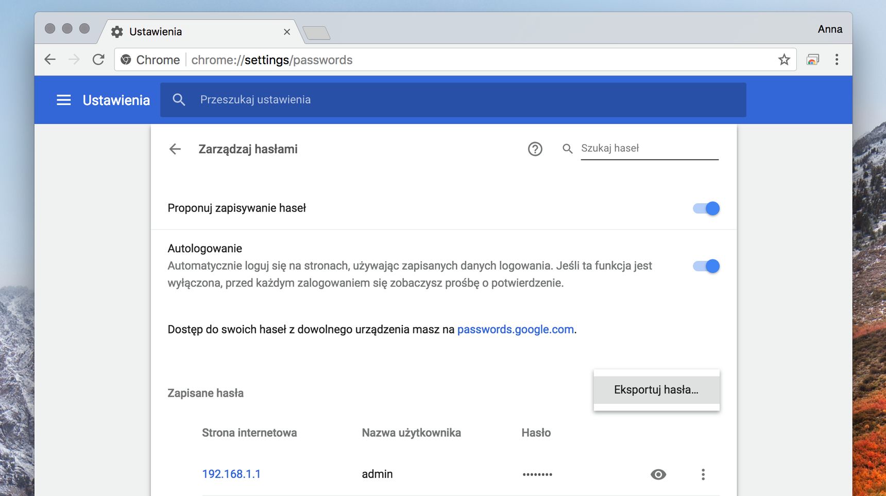Viewport: 886px width, 496px height.
Task: Click the Zapisane hasła heading
Action: [206, 393]
